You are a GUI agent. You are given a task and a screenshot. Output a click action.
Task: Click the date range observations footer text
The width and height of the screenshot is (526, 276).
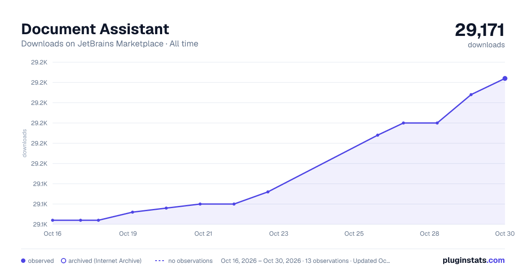coord(306,261)
